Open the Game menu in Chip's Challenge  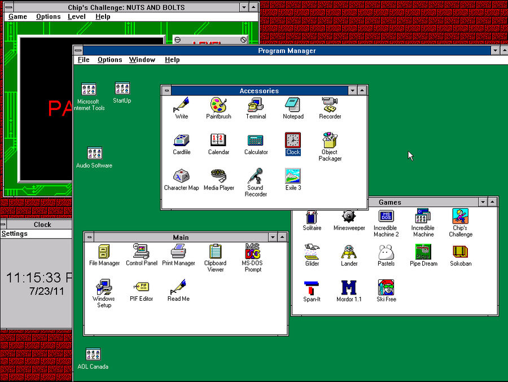[17, 16]
